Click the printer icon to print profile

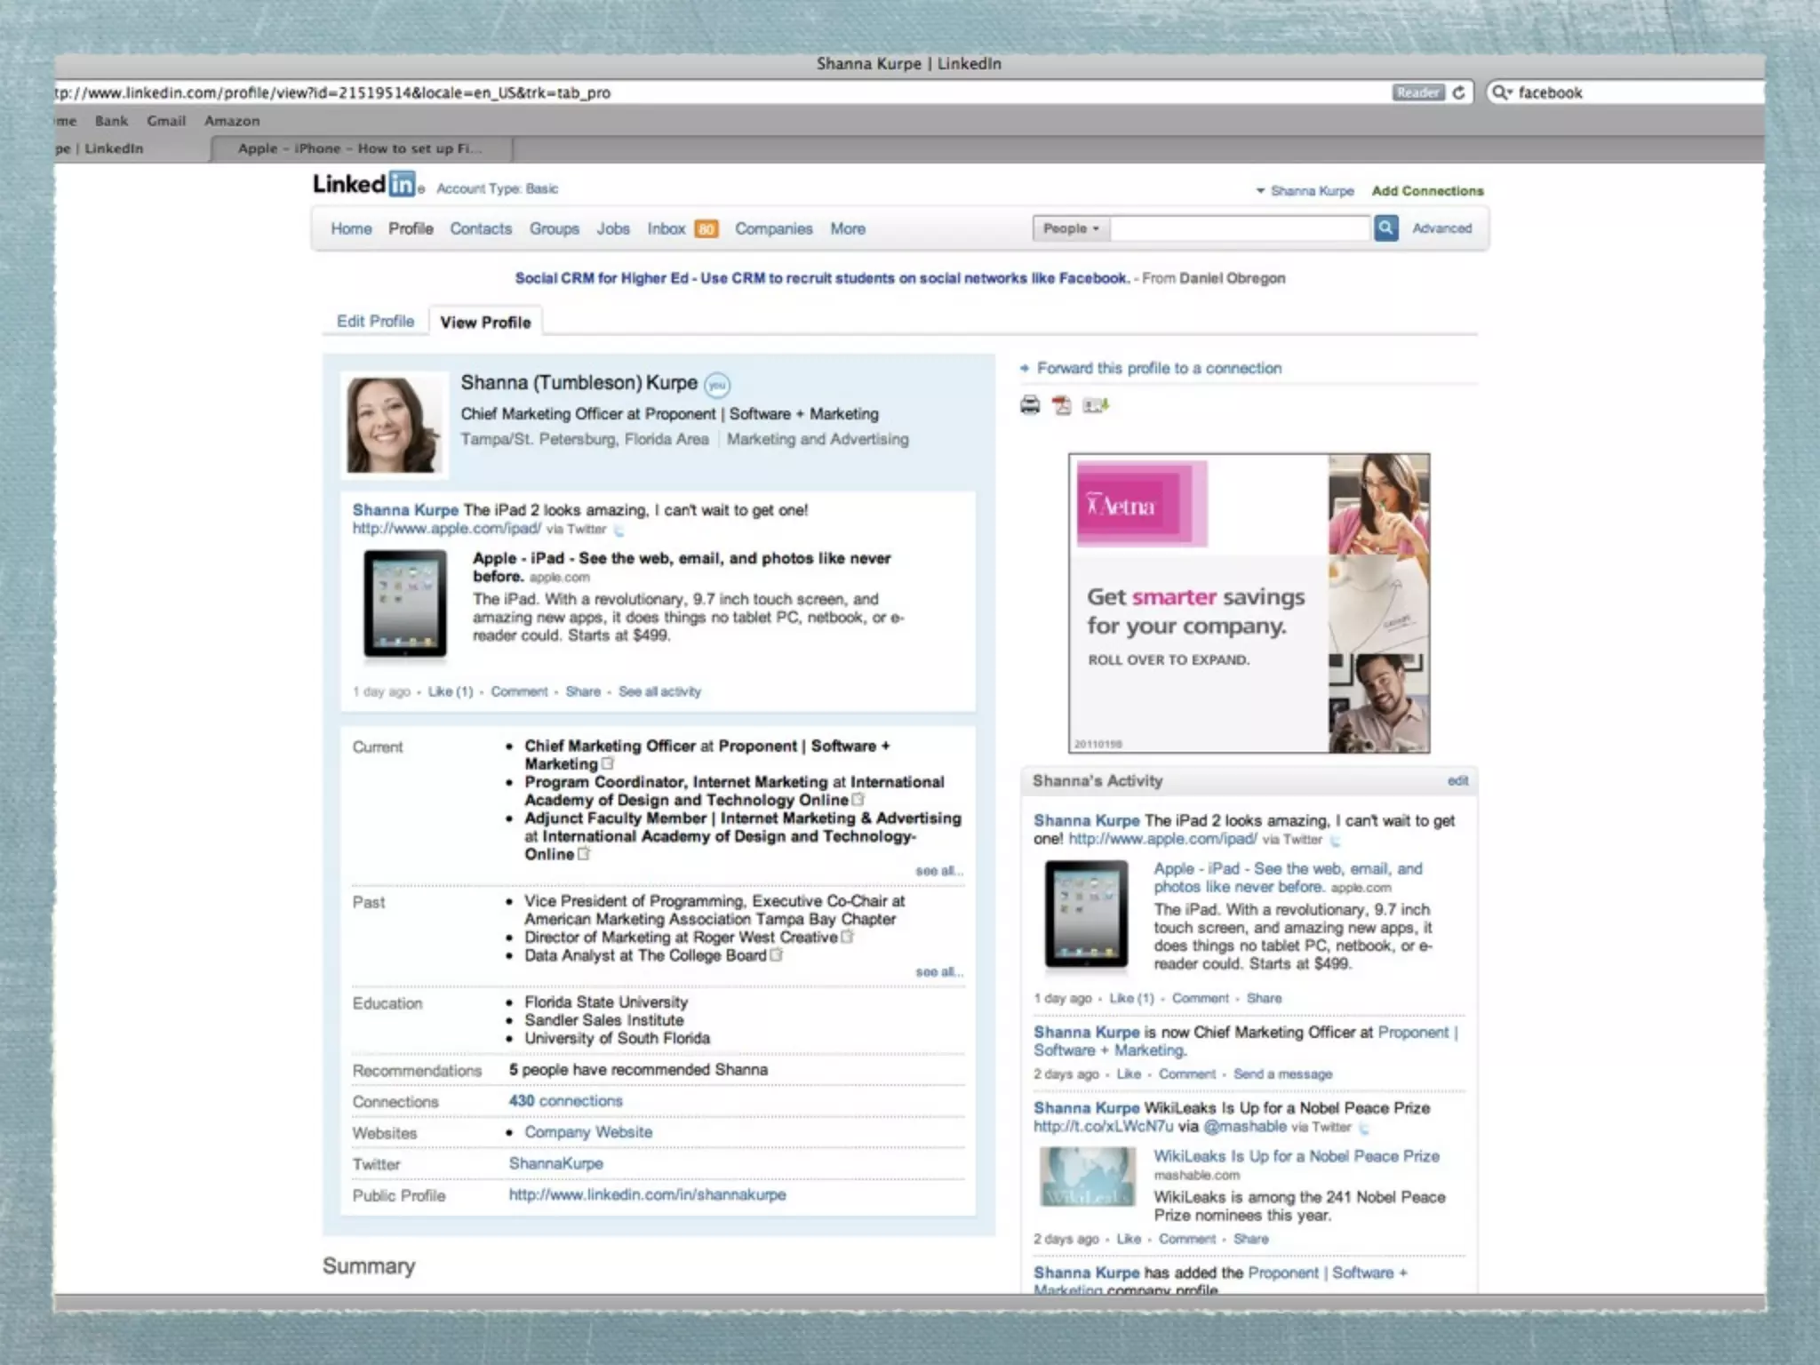pyautogui.click(x=1030, y=405)
